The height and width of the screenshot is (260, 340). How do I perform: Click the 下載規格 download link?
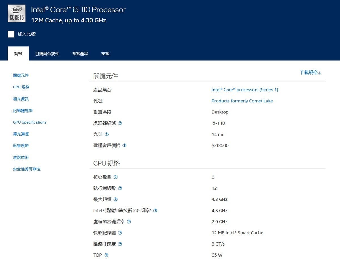pyautogui.click(x=310, y=73)
